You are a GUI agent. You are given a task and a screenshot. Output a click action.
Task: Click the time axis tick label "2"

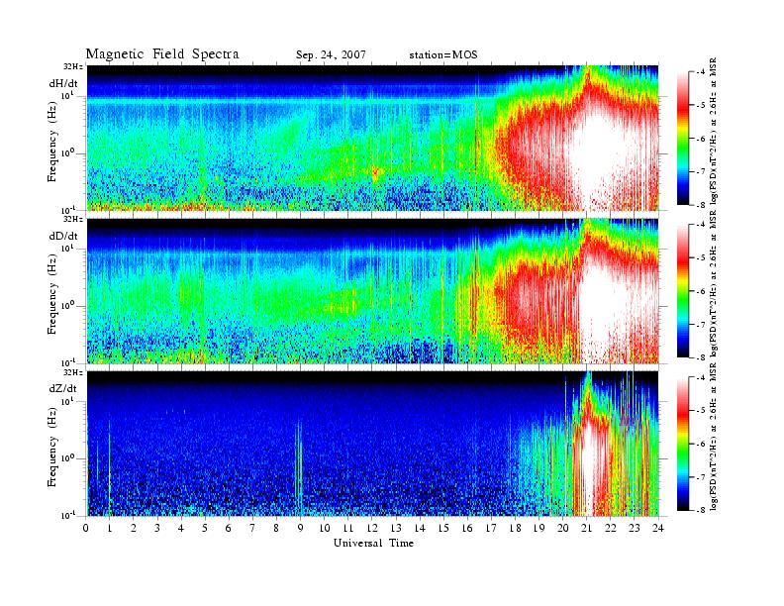click(134, 528)
